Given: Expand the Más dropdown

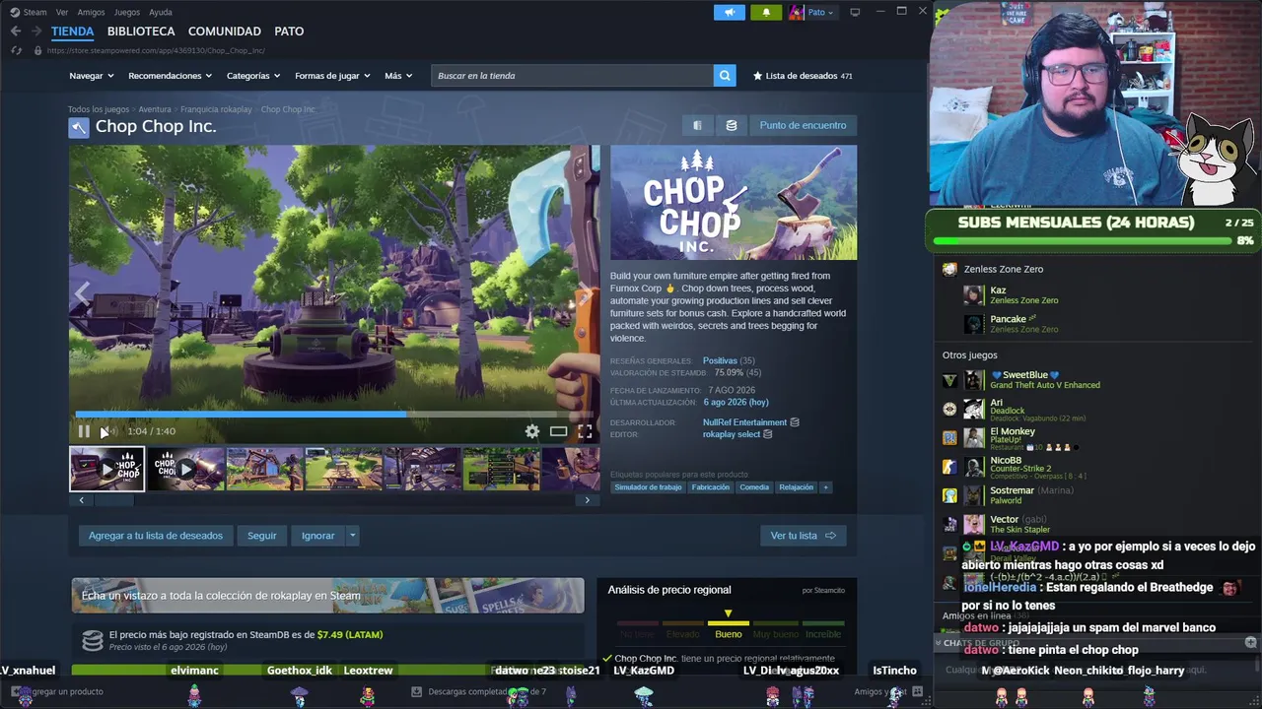Looking at the screenshot, I should point(398,76).
